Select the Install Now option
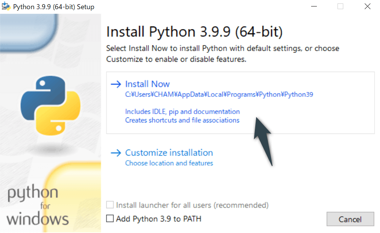380x233 pixels. (147, 84)
